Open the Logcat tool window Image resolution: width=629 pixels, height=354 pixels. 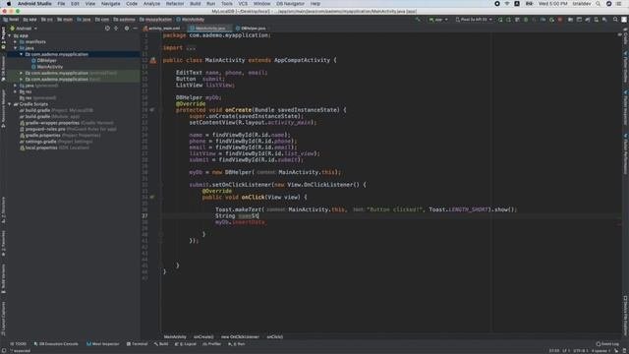pos(186,344)
